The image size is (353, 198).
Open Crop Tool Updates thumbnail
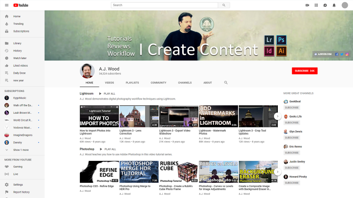[x=258, y=116]
